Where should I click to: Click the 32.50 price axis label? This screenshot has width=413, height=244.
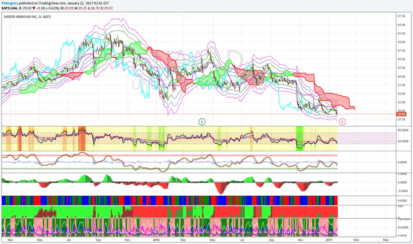pyautogui.click(x=401, y=102)
